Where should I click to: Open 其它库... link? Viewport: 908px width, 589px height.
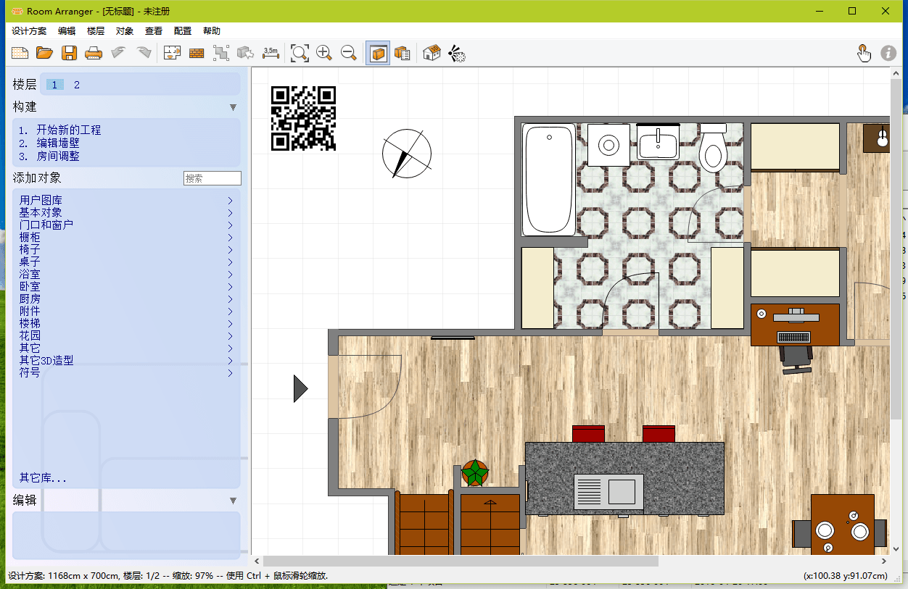point(43,478)
